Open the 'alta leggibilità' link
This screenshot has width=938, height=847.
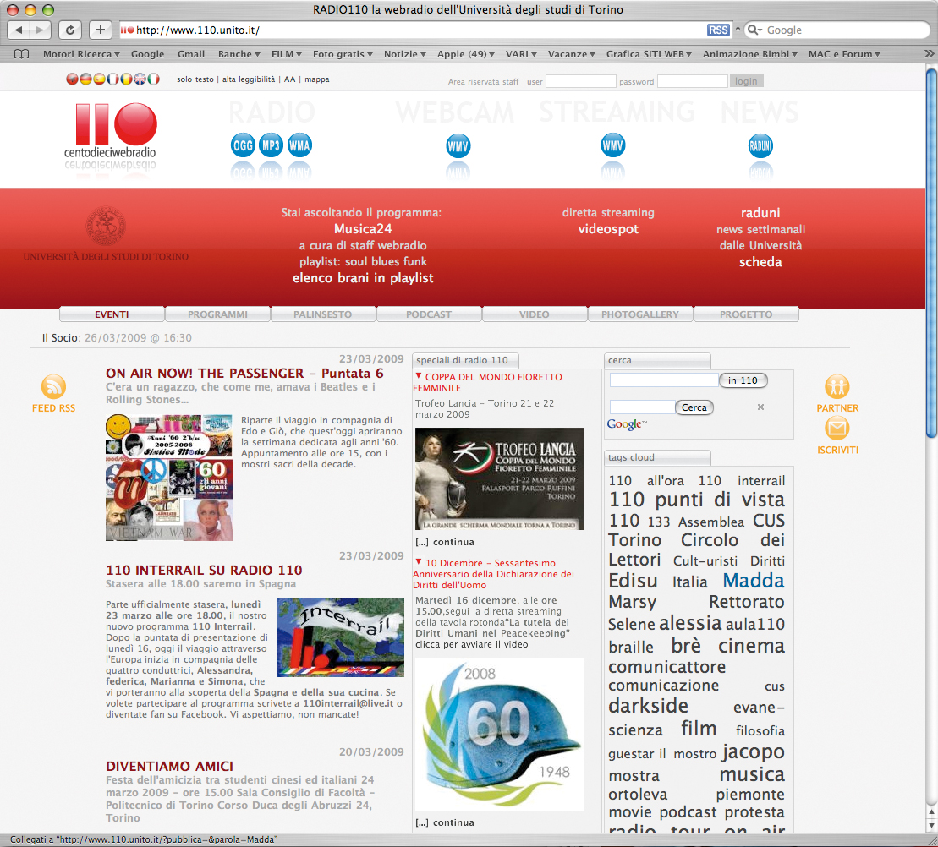(249, 79)
